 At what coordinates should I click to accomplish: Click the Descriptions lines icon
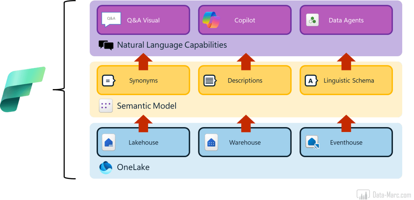(210, 81)
